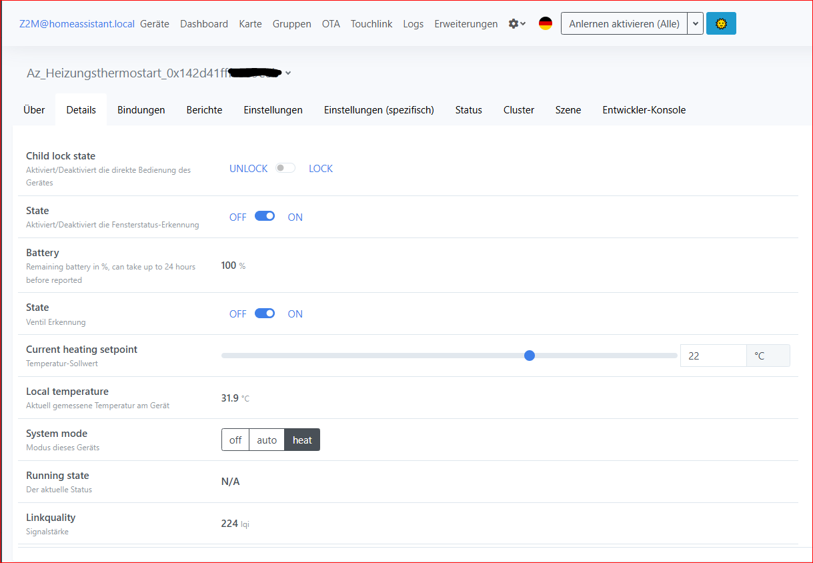This screenshot has width=813, height=563.
Task: Open the Z2M@homeassistant.local link
Action: (x=77, y=24)
